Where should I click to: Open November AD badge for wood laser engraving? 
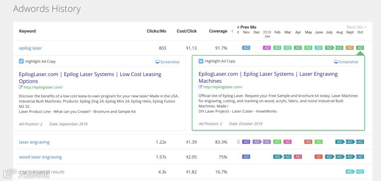(246, 157)
